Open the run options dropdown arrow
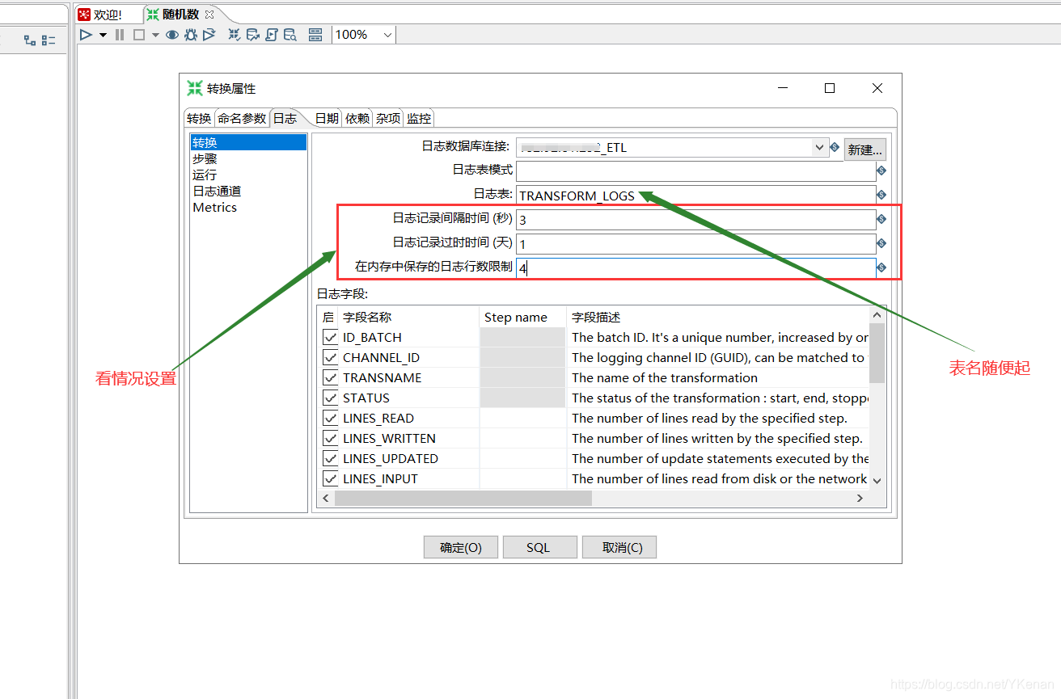Image resolution: width=1061 pixels, height=699 pixels. 103,35
